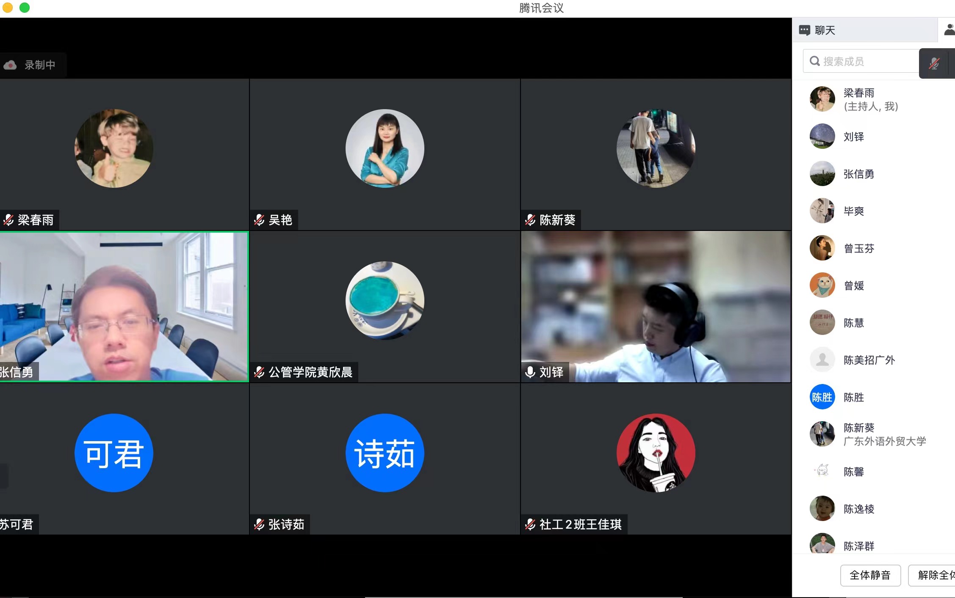Viewport: 955px width, 598px height.
Task: Click the muted mic icon beside search
Action: coord(934,63)
